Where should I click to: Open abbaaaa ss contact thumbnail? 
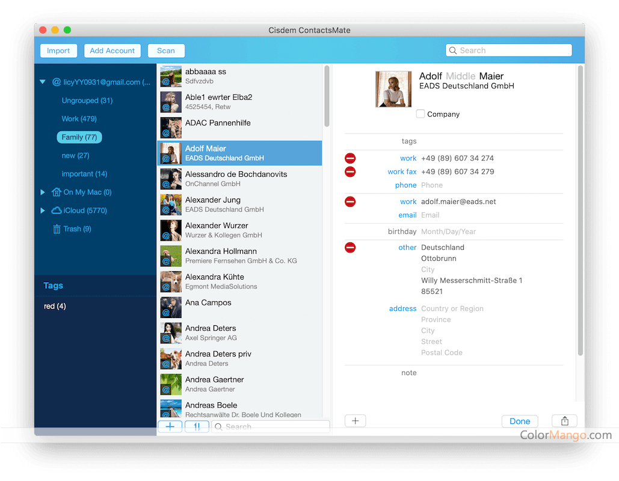click(171, 76)
